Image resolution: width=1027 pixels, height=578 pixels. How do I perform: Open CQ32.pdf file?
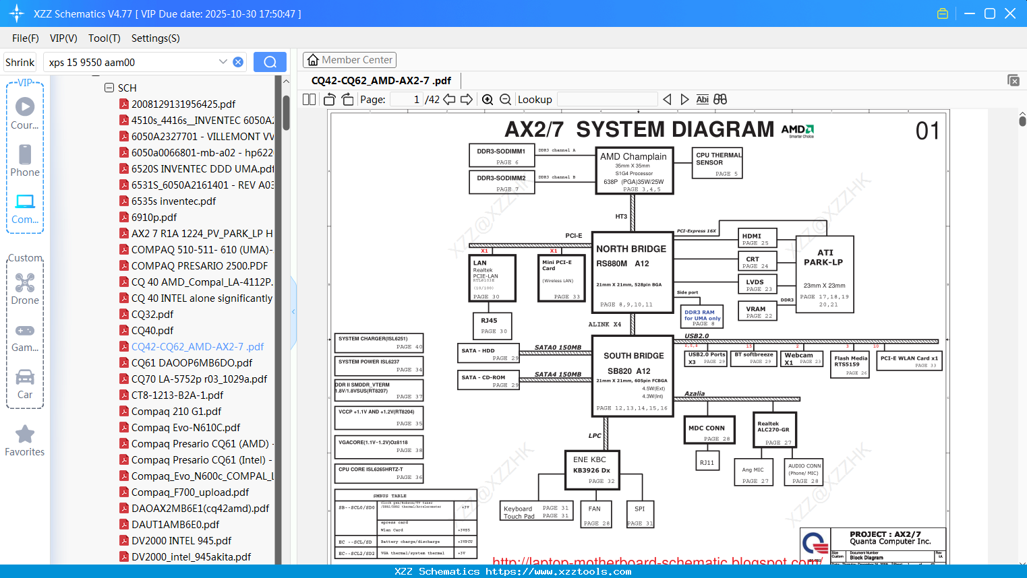coord(152,314)
